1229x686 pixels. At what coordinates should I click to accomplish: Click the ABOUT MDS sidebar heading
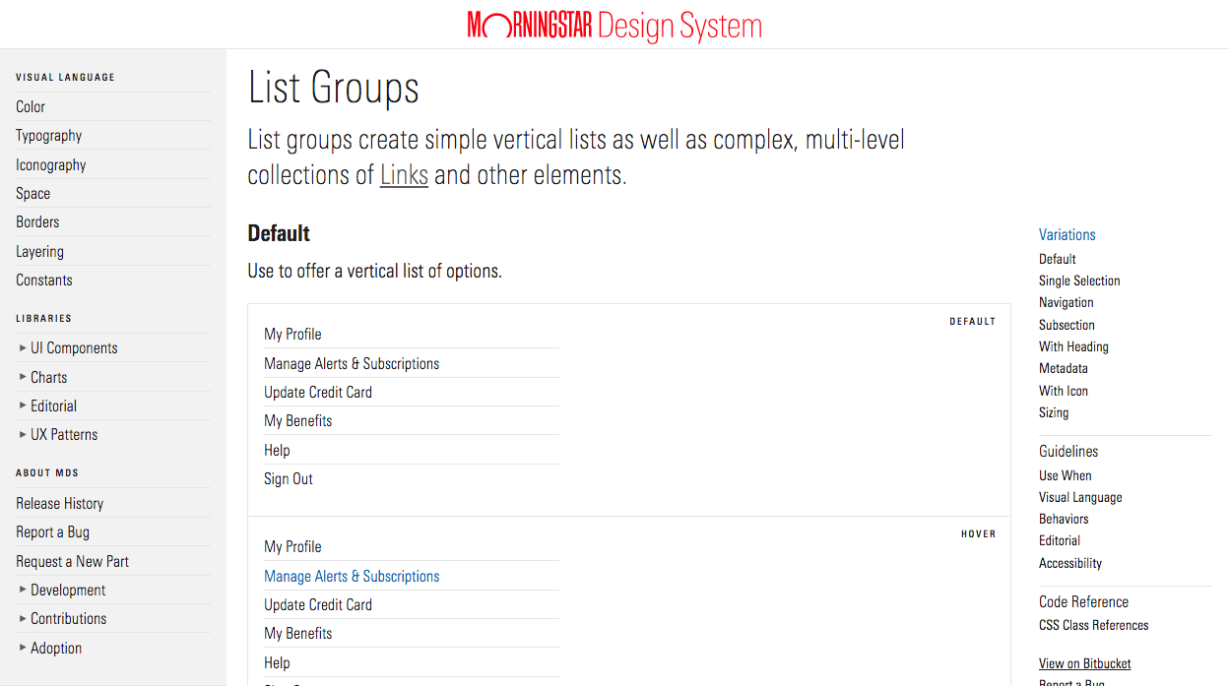coord(47,472)
